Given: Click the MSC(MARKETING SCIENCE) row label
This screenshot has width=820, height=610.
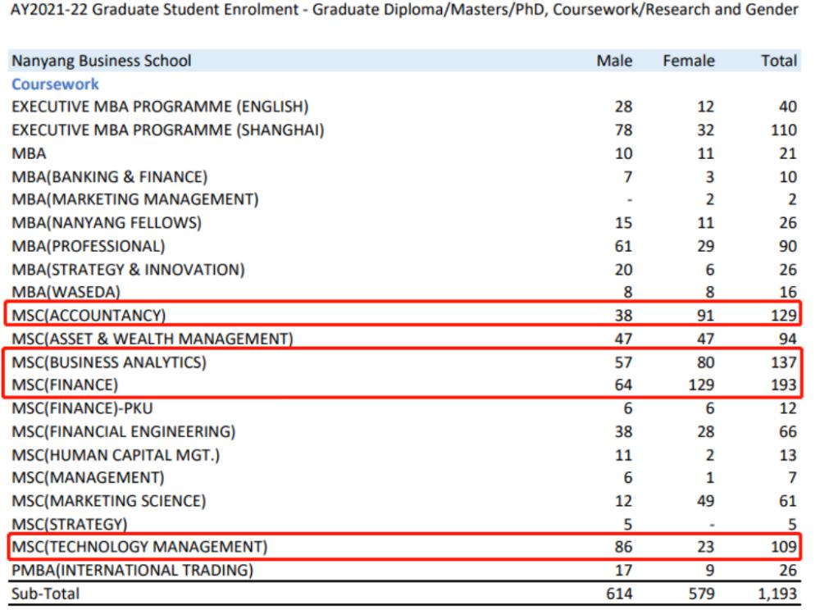Looking at the screenshot, I should [x=108, y=501].
